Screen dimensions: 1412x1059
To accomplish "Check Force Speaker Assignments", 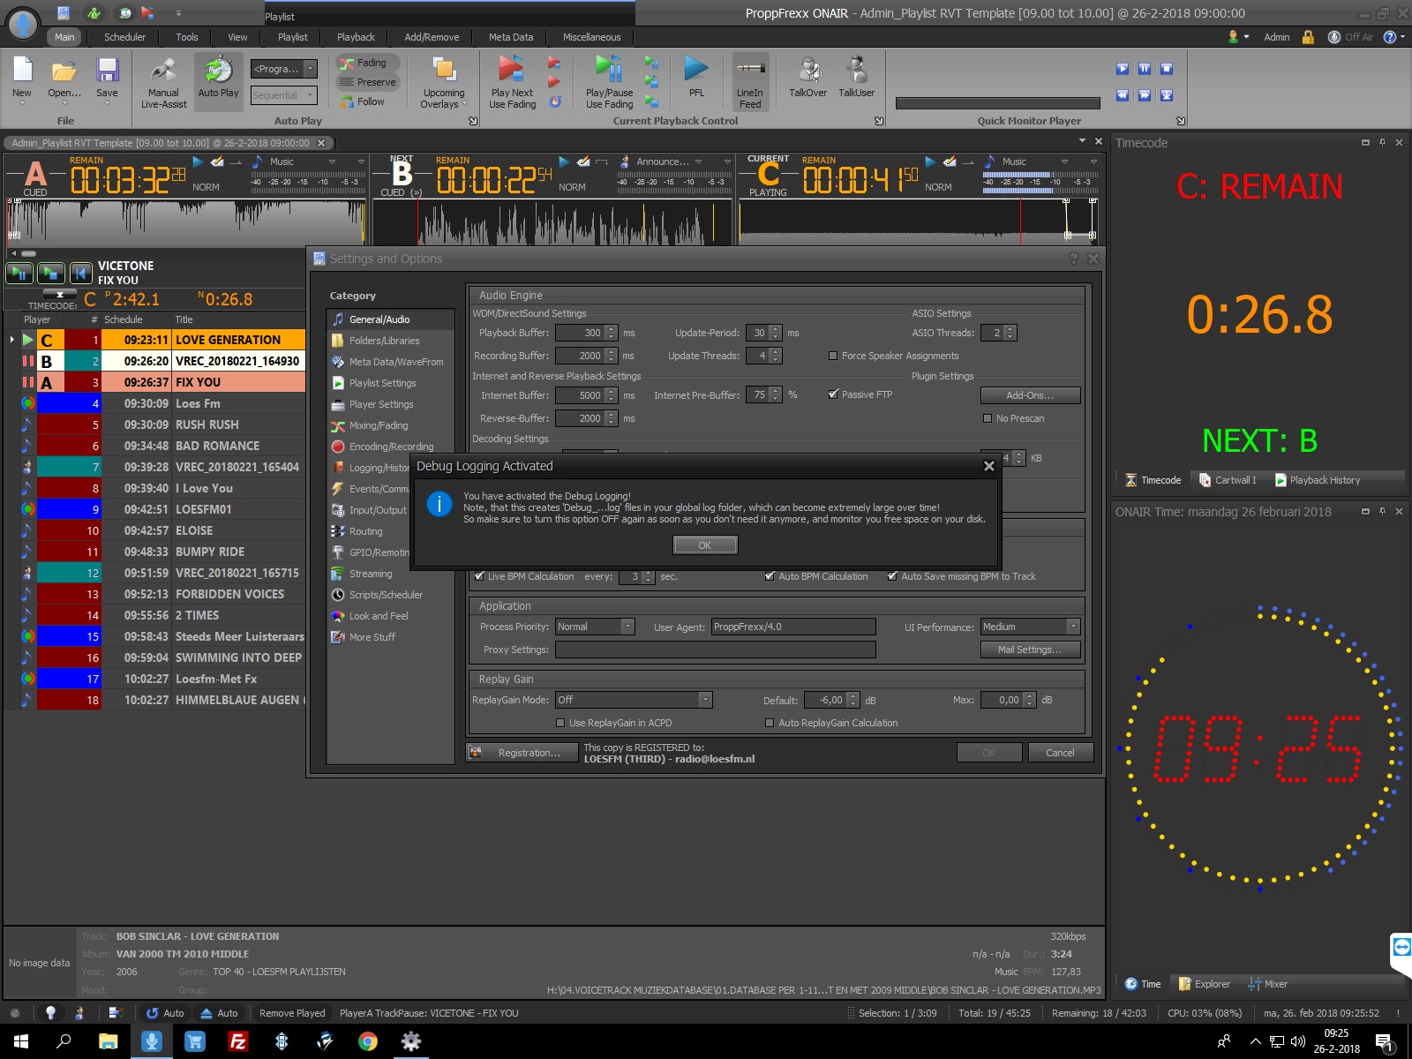I will tap(833, 356).
